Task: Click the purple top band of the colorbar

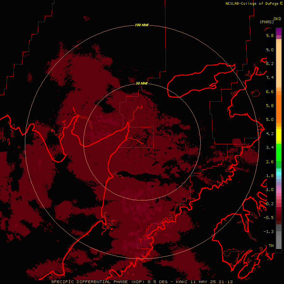Action: 279,32
